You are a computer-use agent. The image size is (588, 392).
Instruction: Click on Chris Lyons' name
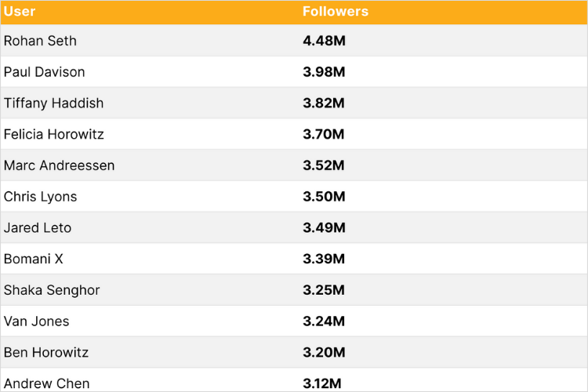click(x=40, y=196)
